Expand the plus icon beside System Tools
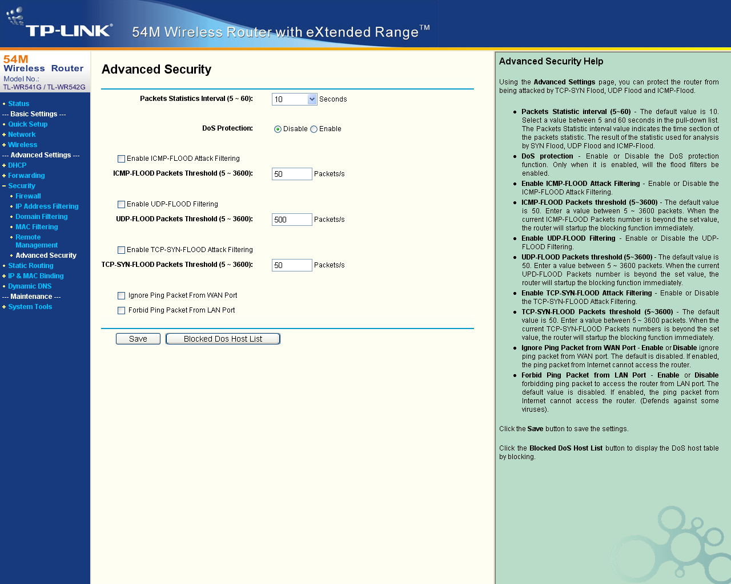731x584 pixels. pyautogui.click(x=4, y=307)
